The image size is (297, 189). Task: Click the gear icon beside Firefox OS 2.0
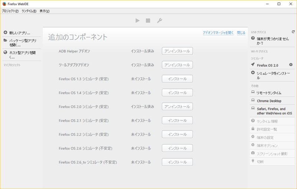point(291,64)
